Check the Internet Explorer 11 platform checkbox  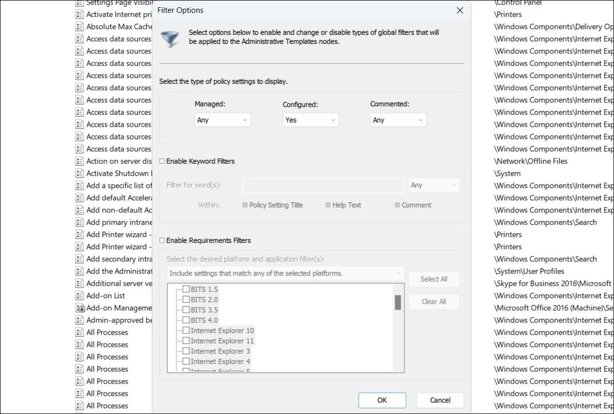(x=186, y=340)
